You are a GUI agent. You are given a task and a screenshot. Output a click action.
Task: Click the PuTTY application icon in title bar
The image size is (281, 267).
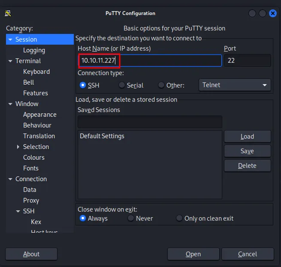(8, 13)
